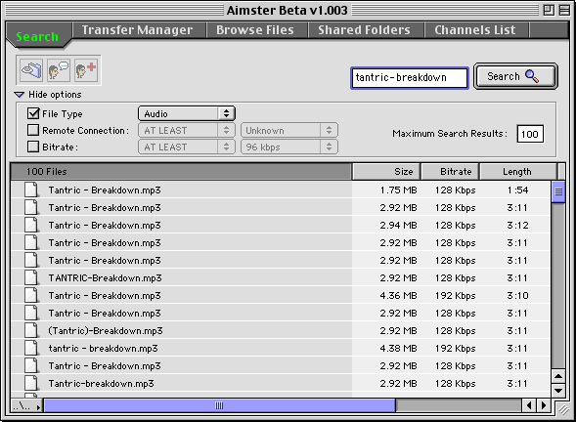Click the tantric-breakdown search field
Screen dimensions: 576x422
pos(410,78)
